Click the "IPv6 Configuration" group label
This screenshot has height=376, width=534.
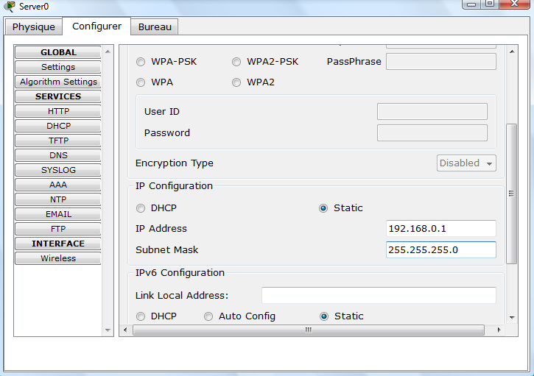[180, 273]
